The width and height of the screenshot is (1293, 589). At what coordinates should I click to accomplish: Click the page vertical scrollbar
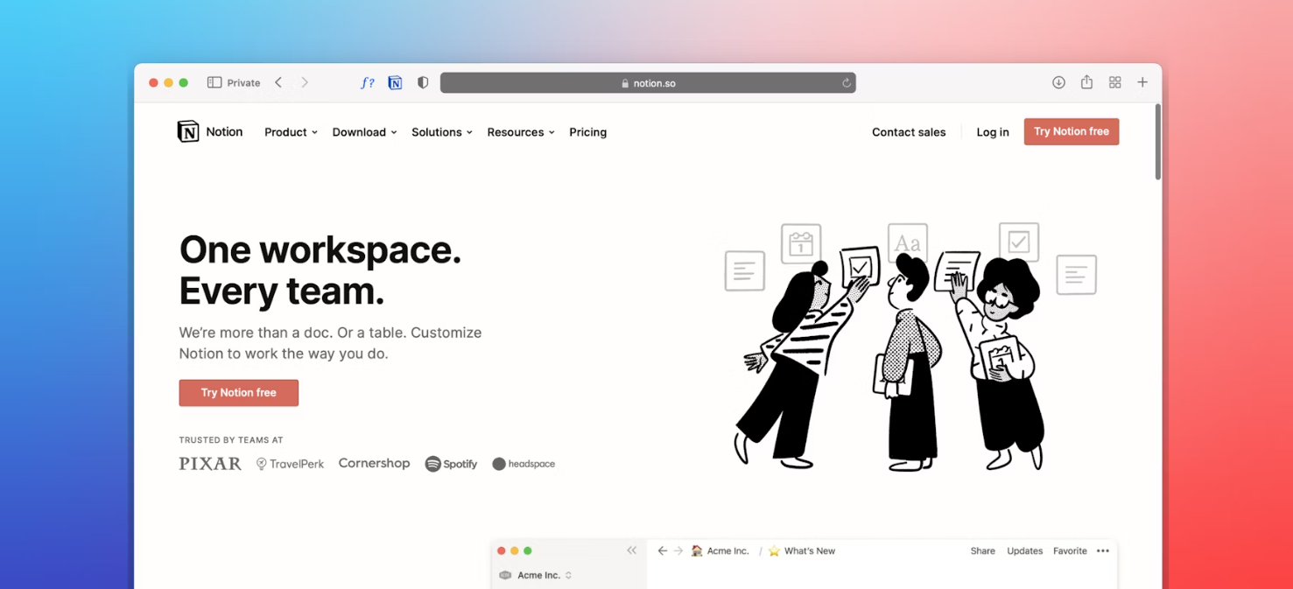pyautogui.click(x=1157, y=143)
